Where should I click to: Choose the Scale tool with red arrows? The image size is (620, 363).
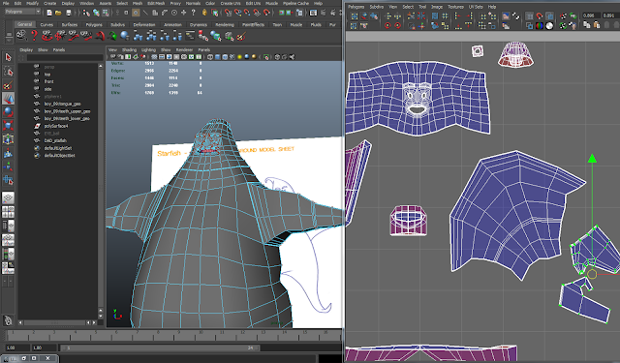(8, 126)
